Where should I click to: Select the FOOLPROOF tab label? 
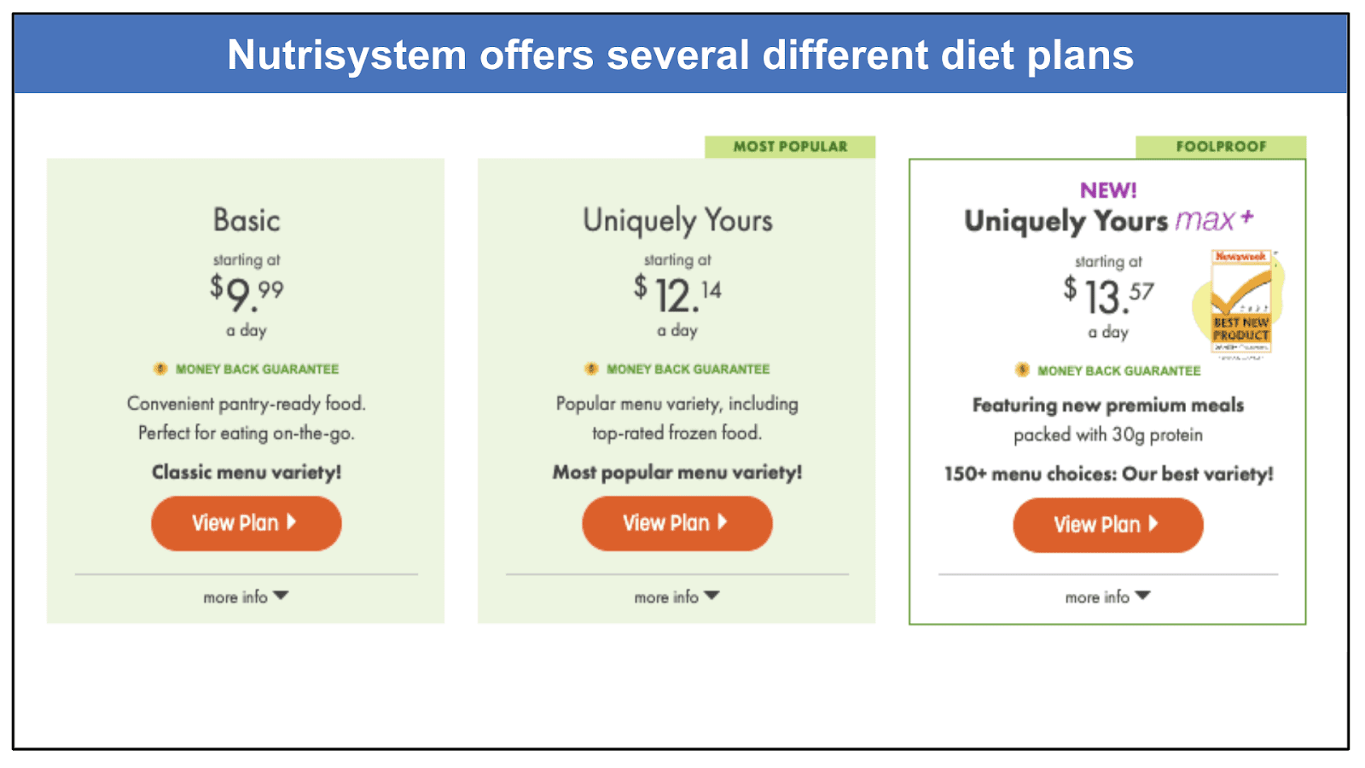pyautogui.click(x=1220, y=146)
